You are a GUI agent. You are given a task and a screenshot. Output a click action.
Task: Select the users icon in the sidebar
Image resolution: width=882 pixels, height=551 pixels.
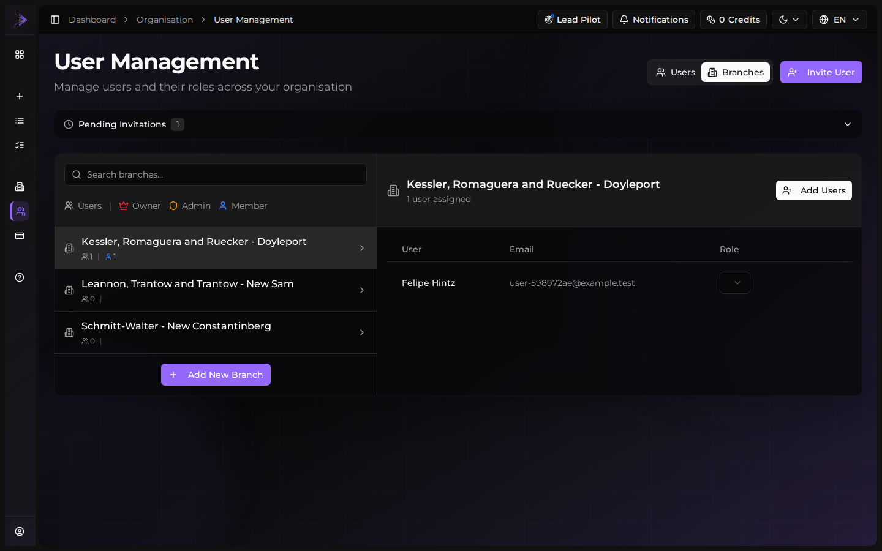[x=20, y=211]
